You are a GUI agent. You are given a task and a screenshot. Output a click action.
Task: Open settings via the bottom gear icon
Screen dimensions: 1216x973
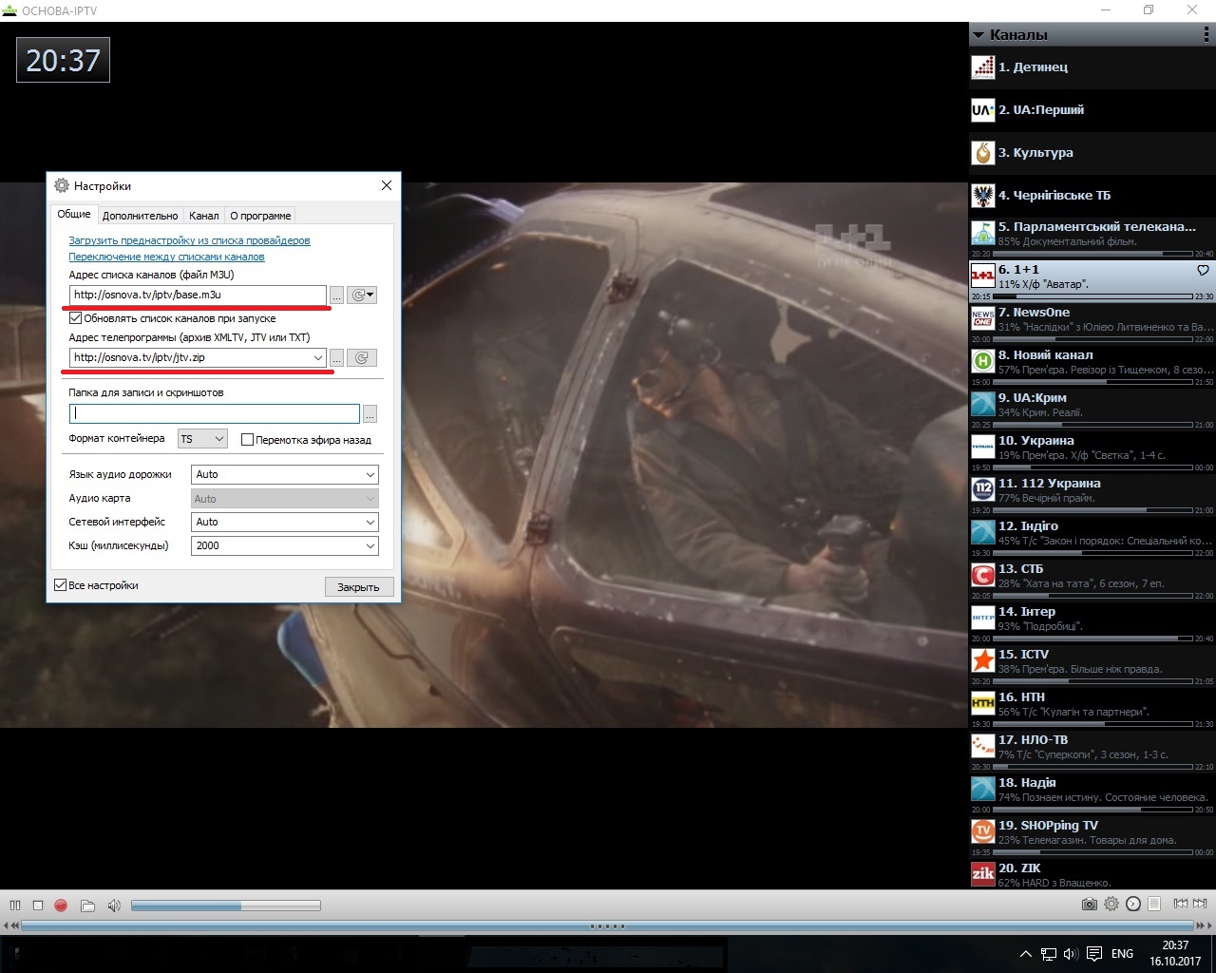click(1111, 904)
